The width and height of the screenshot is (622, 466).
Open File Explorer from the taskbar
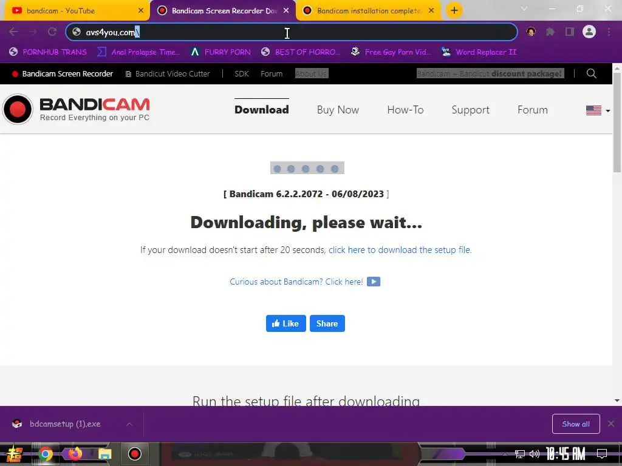coord(104,454)
